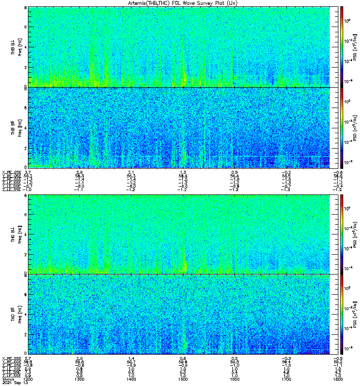
Task: Click the "1600" time tick label
Action: tap(234, 379)
